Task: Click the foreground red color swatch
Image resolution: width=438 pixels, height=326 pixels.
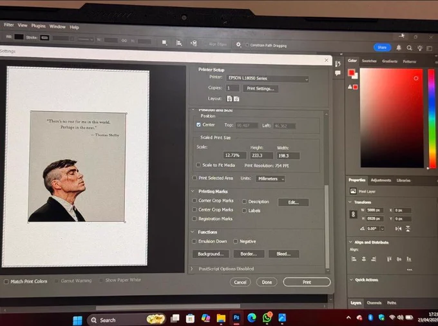Action: (351, 73)
